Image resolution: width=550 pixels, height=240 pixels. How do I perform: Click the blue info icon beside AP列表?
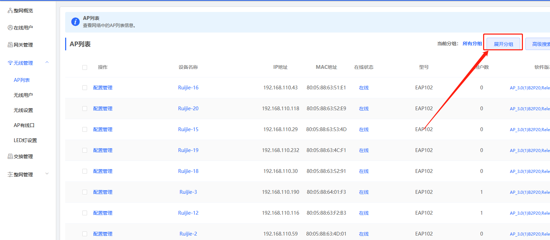pos(75,22)
